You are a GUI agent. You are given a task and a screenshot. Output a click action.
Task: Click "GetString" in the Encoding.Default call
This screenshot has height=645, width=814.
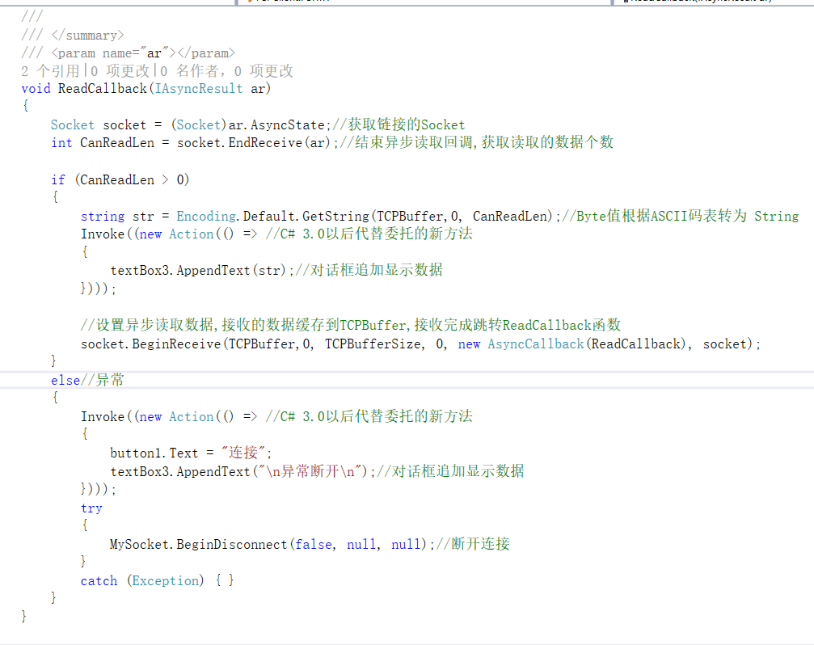[x=336, y=217]
